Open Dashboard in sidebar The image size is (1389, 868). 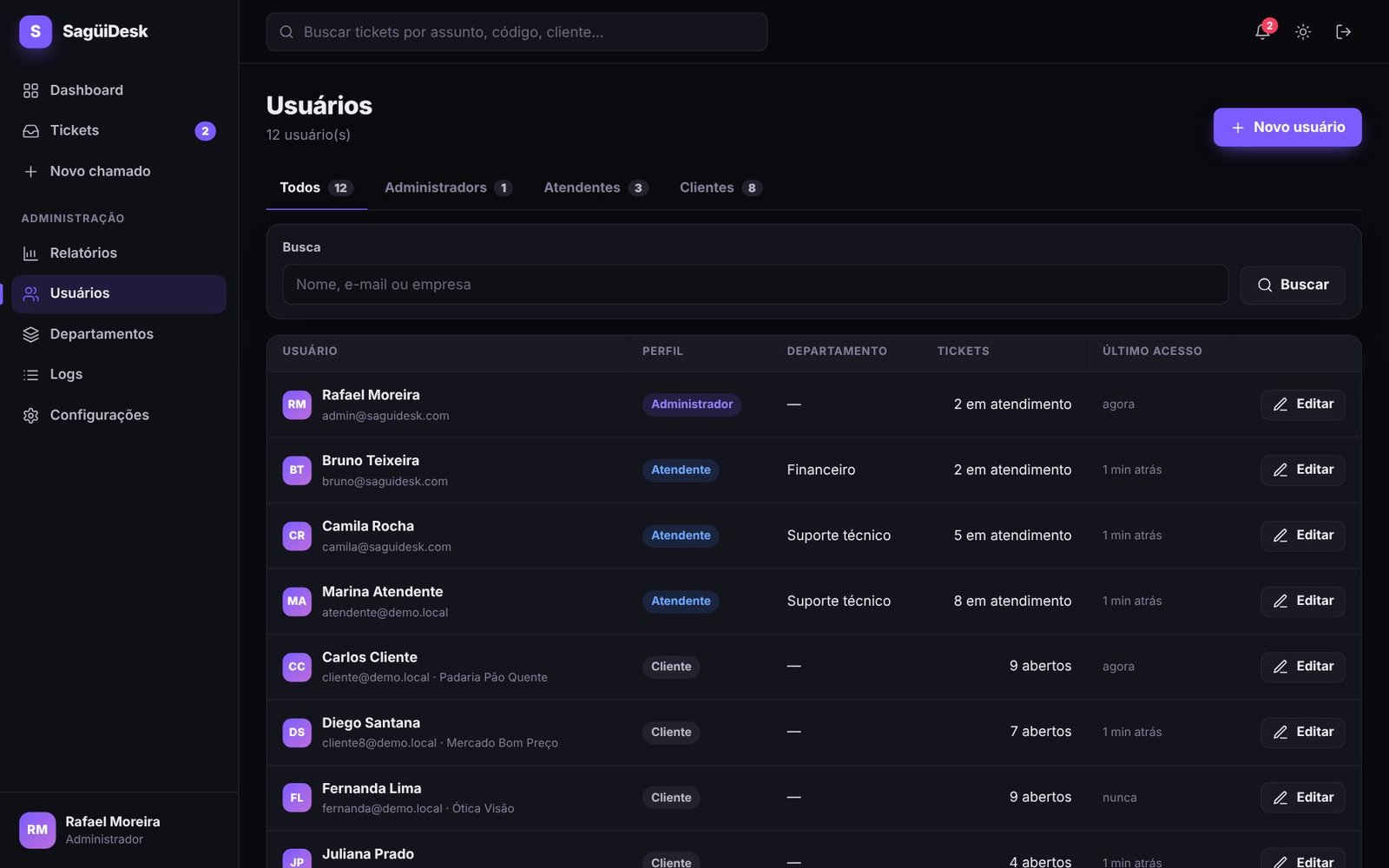(x=119, y=90)
